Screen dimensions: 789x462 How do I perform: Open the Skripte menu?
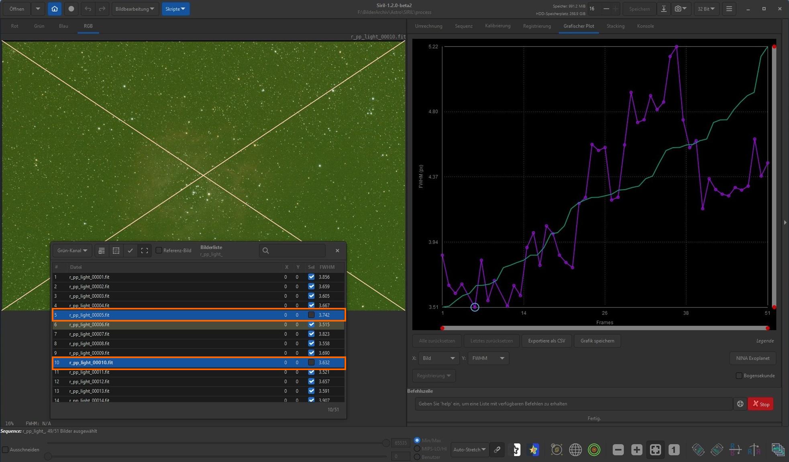point(175,9)
